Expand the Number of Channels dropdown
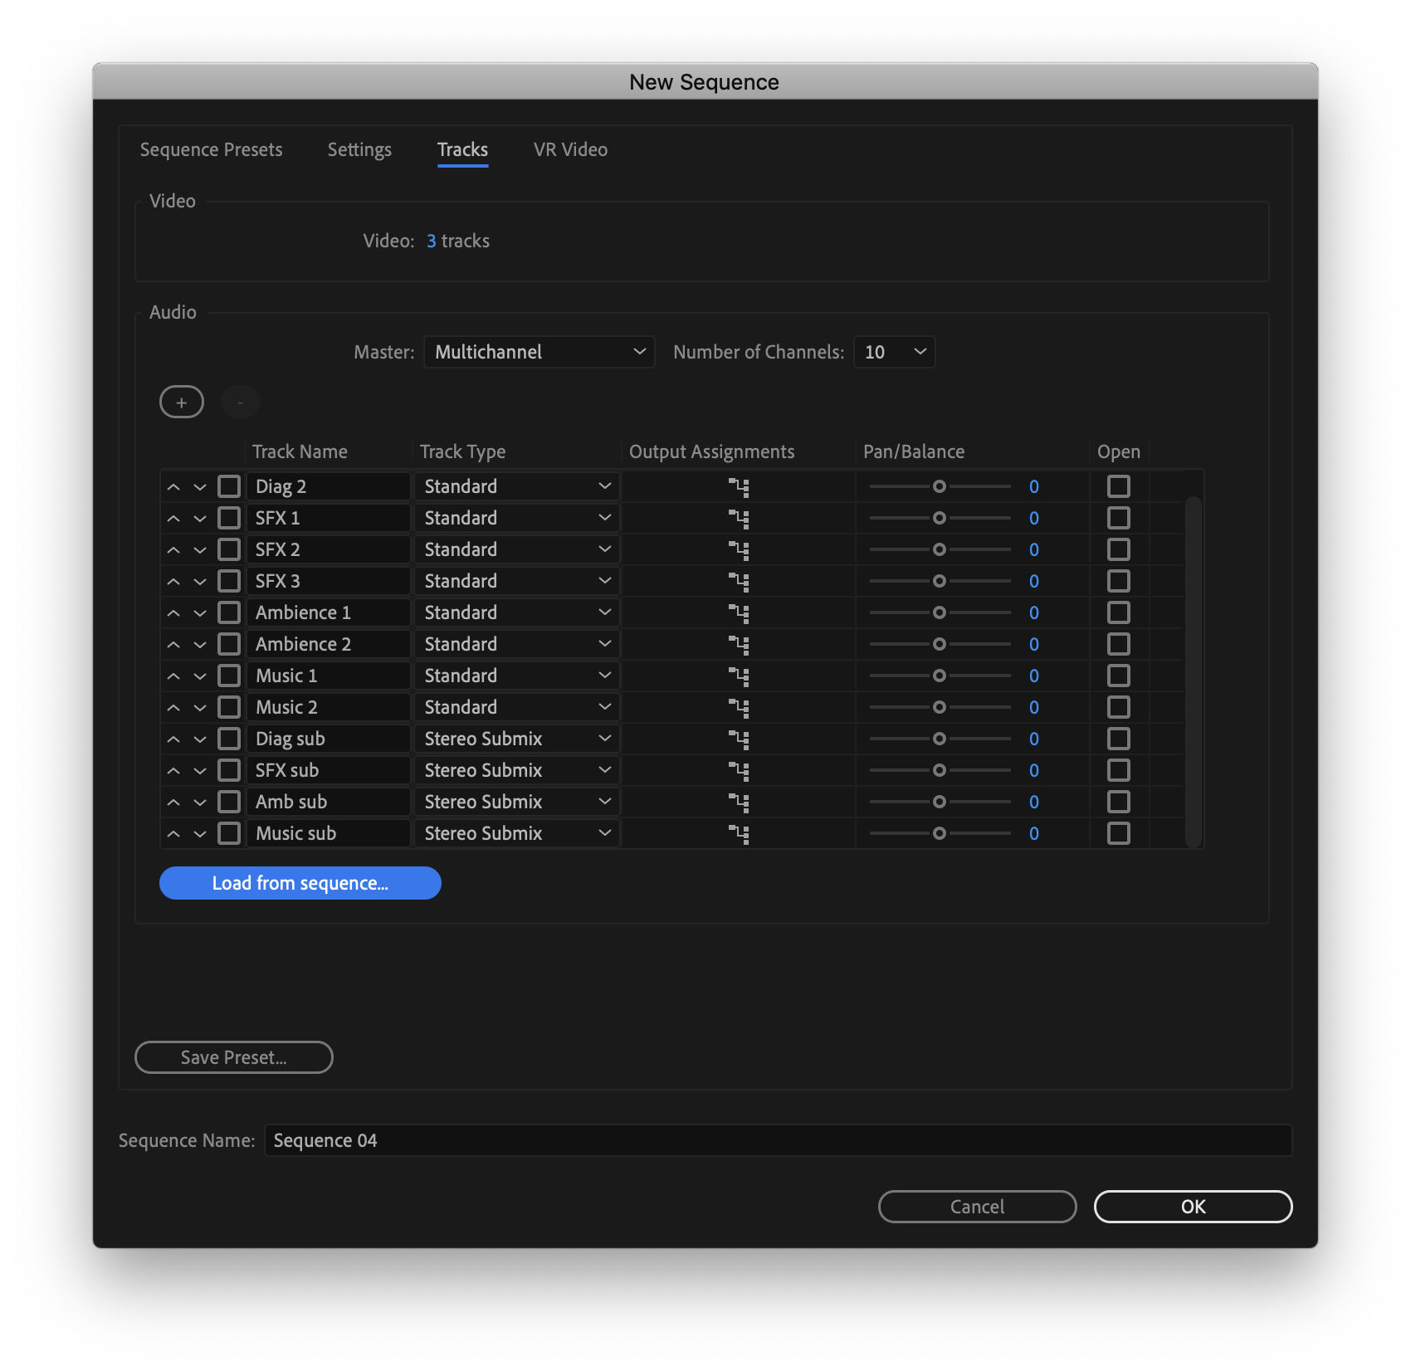The image size is (1411, 1371). pos(894,351)
